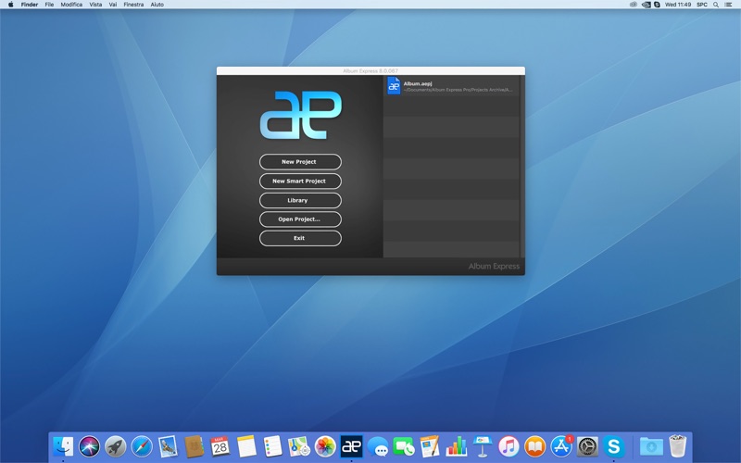Open the Aiuto menu
Viewport: 741px width, 463px height.
157,5
